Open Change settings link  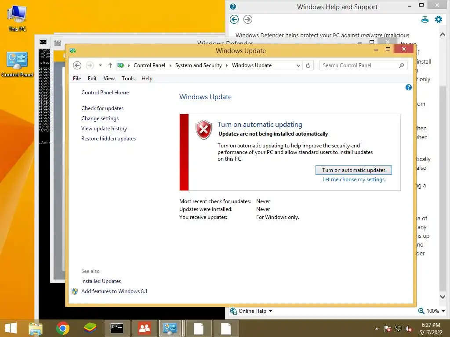[x=100, y=118]
